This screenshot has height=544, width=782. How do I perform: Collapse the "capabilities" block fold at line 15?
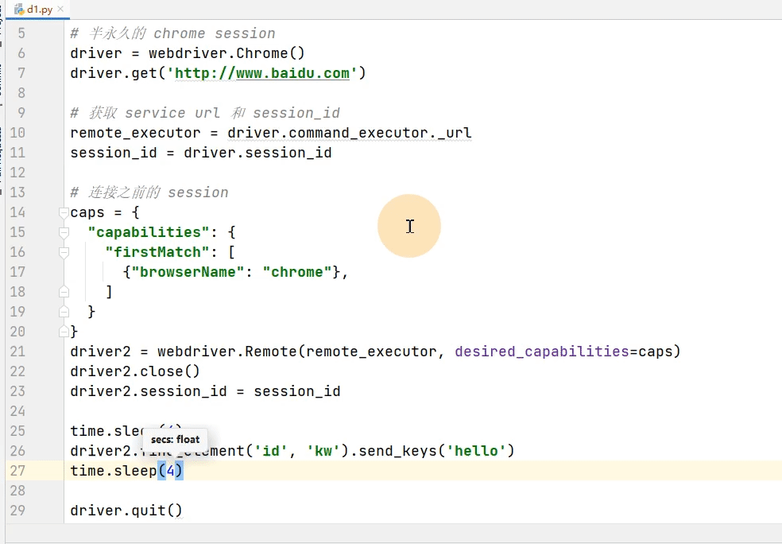click(x=64, y=232)
